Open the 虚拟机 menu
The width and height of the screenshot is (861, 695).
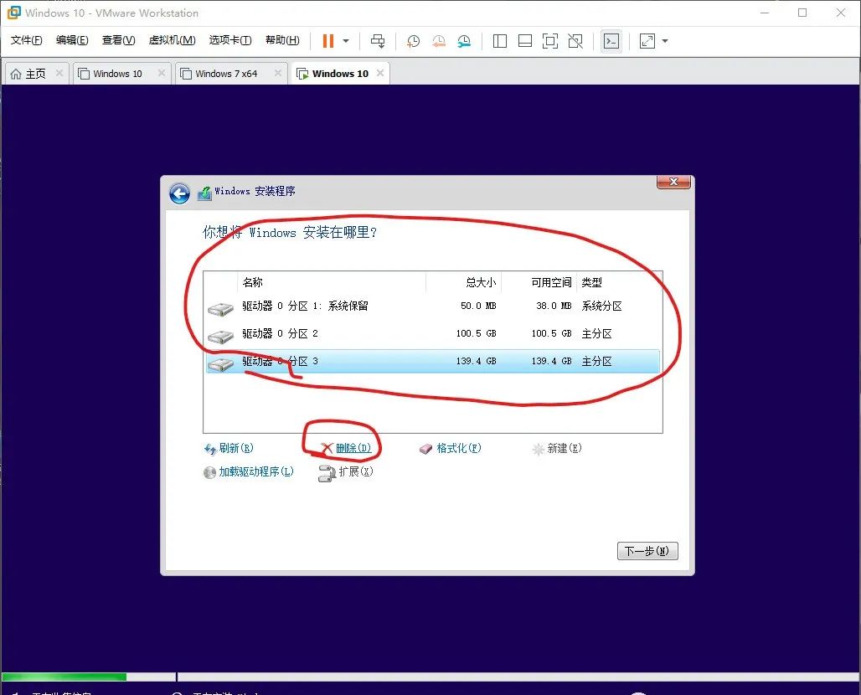[x=171, y=39]
